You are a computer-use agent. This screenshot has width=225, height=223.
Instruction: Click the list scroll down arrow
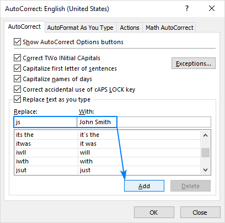[205, 170]
